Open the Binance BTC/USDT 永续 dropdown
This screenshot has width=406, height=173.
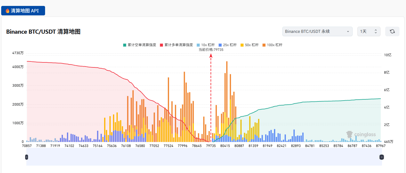pos(317,31)
